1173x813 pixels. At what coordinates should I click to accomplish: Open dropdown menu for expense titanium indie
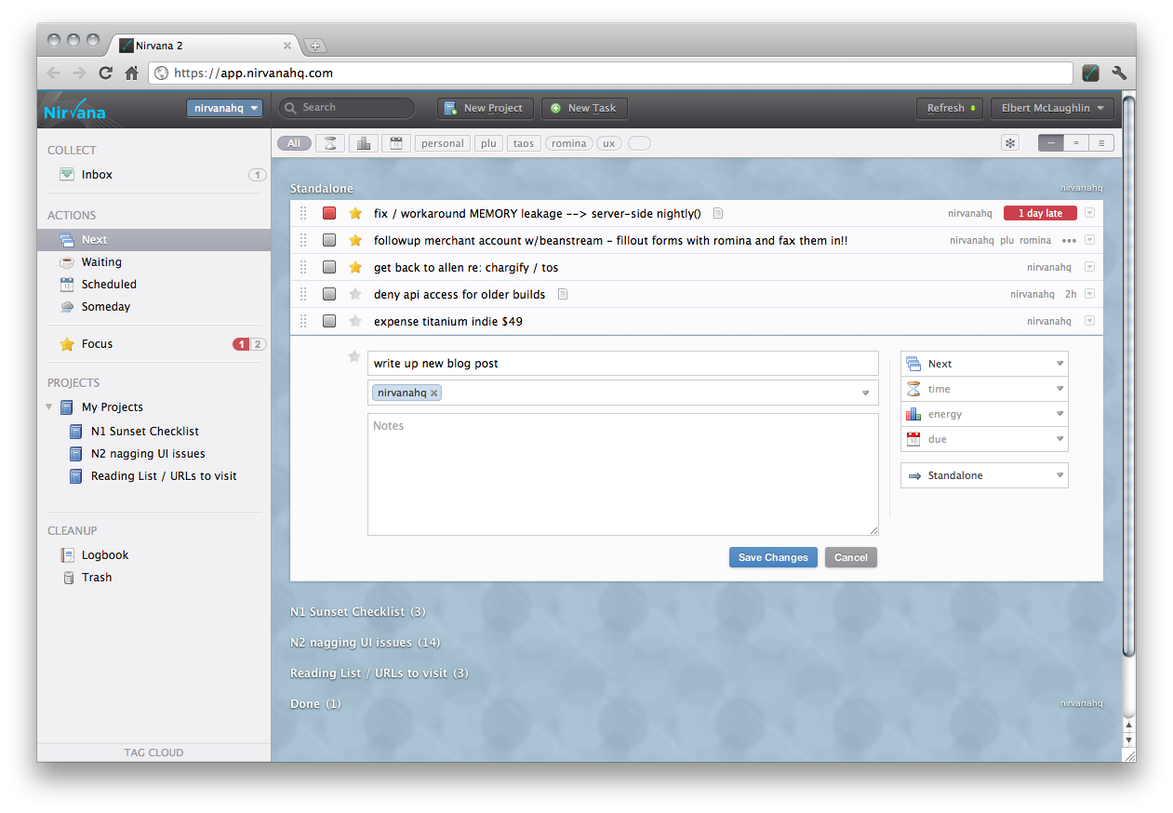tap(1089, 321)
